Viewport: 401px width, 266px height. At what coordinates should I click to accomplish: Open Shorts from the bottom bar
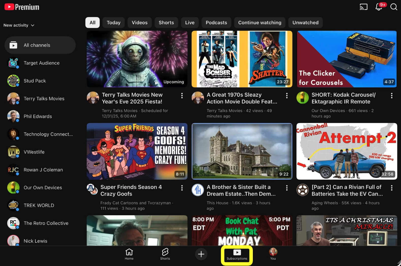(165, 254)
